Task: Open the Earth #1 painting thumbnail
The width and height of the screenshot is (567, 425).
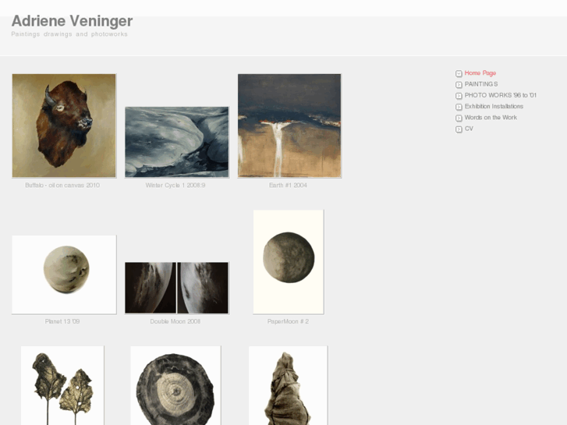Action: (x=289, y=126)
